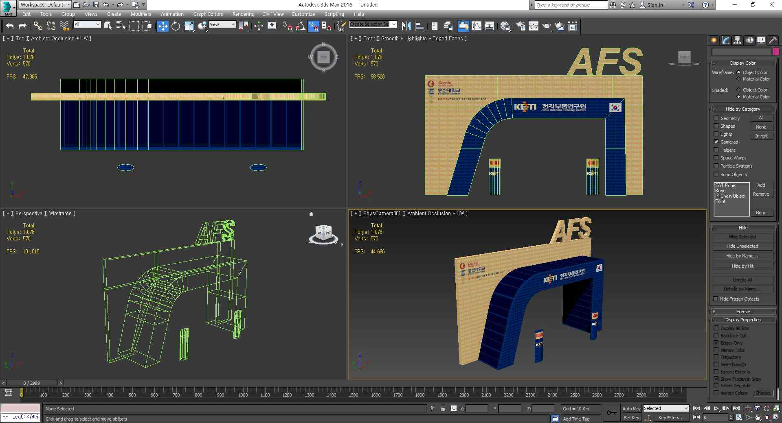Click the Invert category button
The image size is (782, 423).
761,136
